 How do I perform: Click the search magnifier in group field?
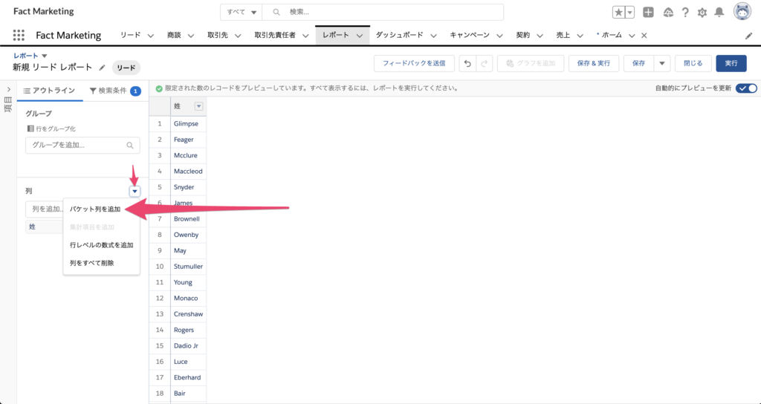pyautogui.click(x=130, y=145)
